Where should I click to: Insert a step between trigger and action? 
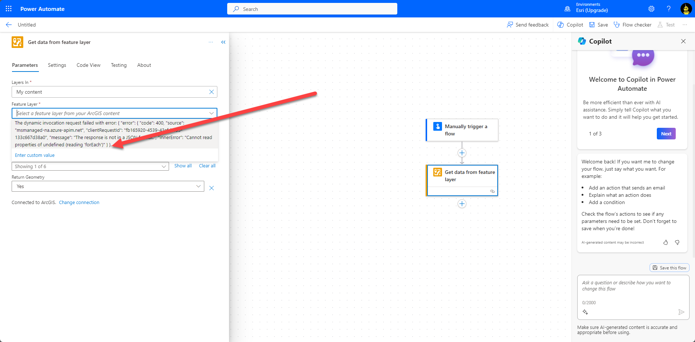pos(462,153)
